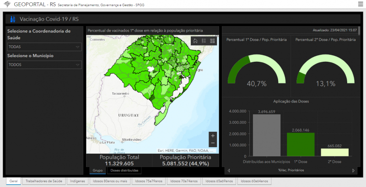Click the gray Distribuídas aos Municípios bar
366x187 pixels.
(267, 135)
